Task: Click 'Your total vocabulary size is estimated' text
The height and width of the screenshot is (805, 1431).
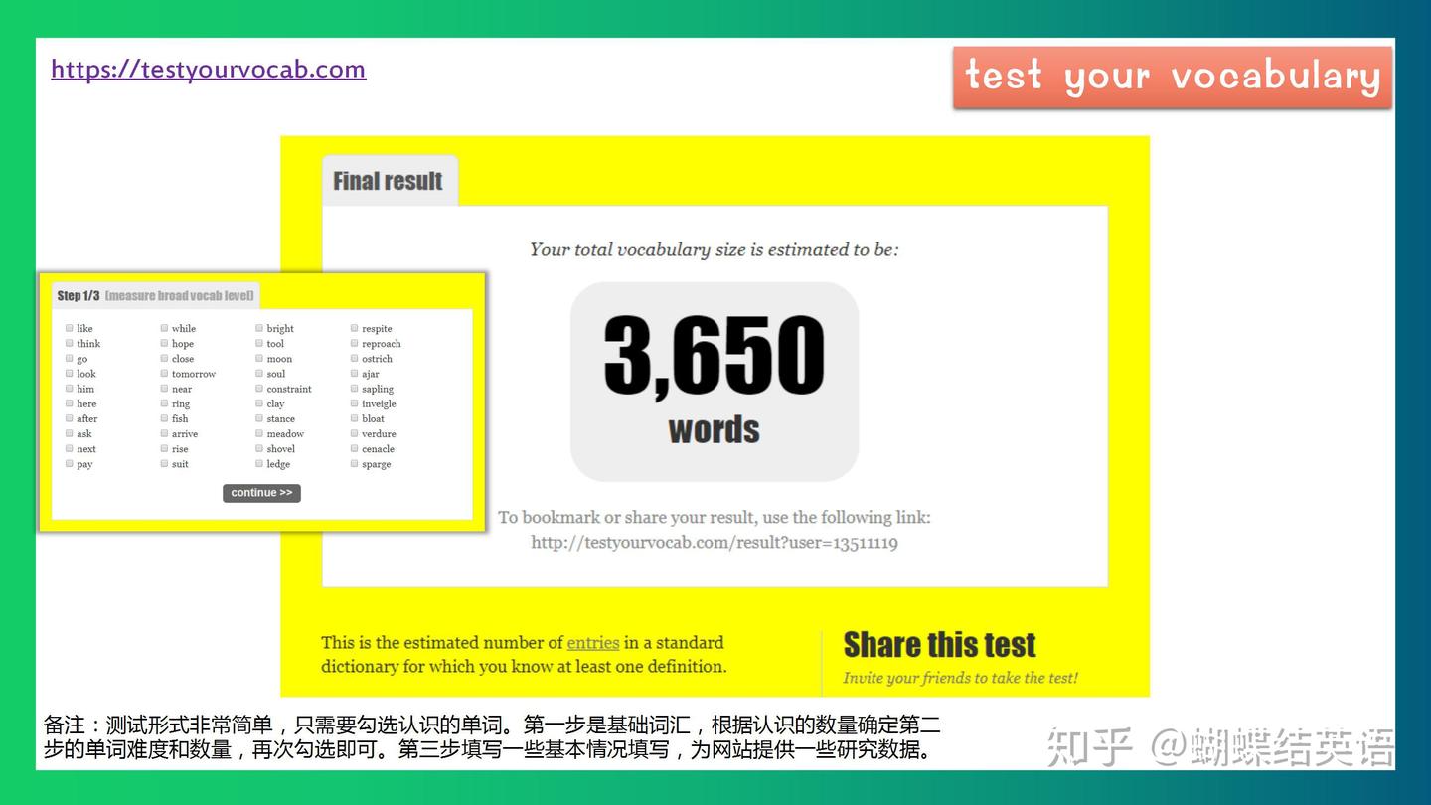Action: click(715, 249)
